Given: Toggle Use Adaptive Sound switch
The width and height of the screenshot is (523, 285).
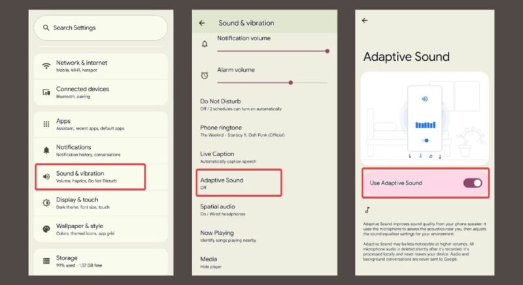Looking at the screenshot, I should coord(472,183).
